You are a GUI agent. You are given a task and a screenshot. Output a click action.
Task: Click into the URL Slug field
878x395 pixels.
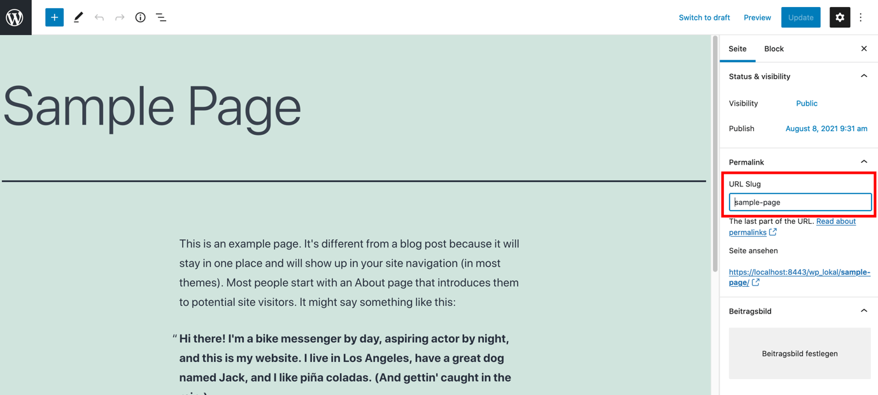pos(800,202)
